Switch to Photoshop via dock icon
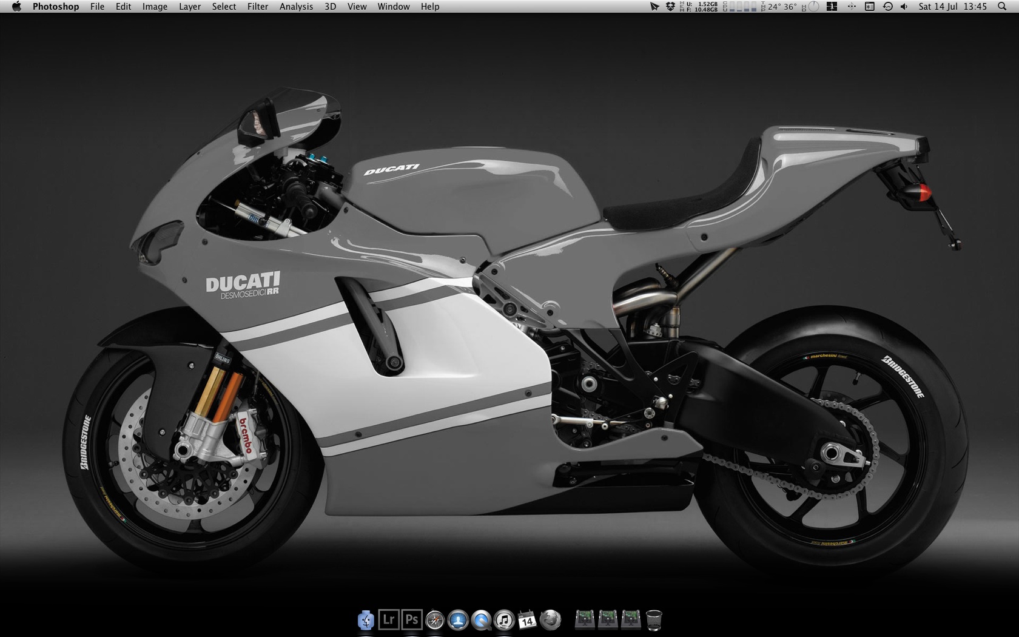1019x637 pixels. click(412, 620)
